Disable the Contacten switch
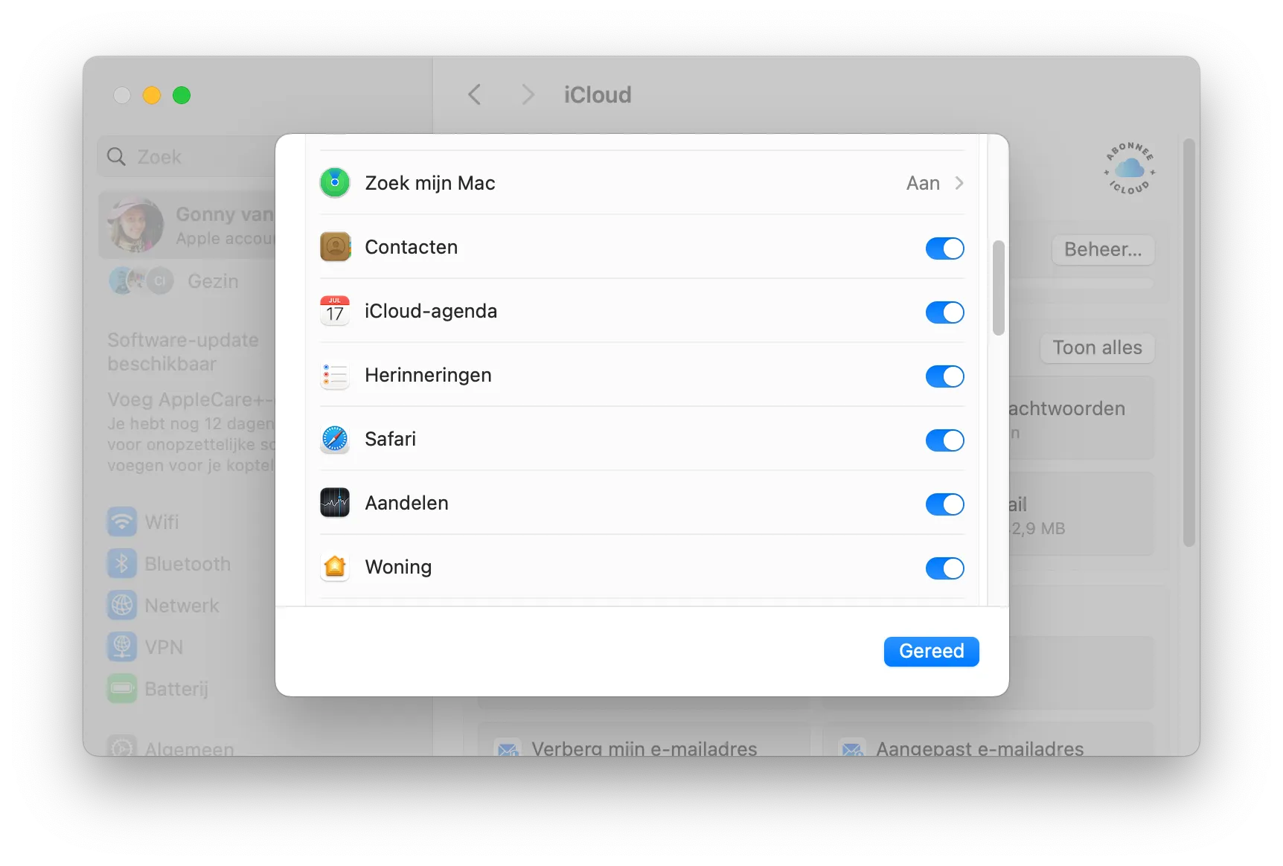 pos(944,248)
